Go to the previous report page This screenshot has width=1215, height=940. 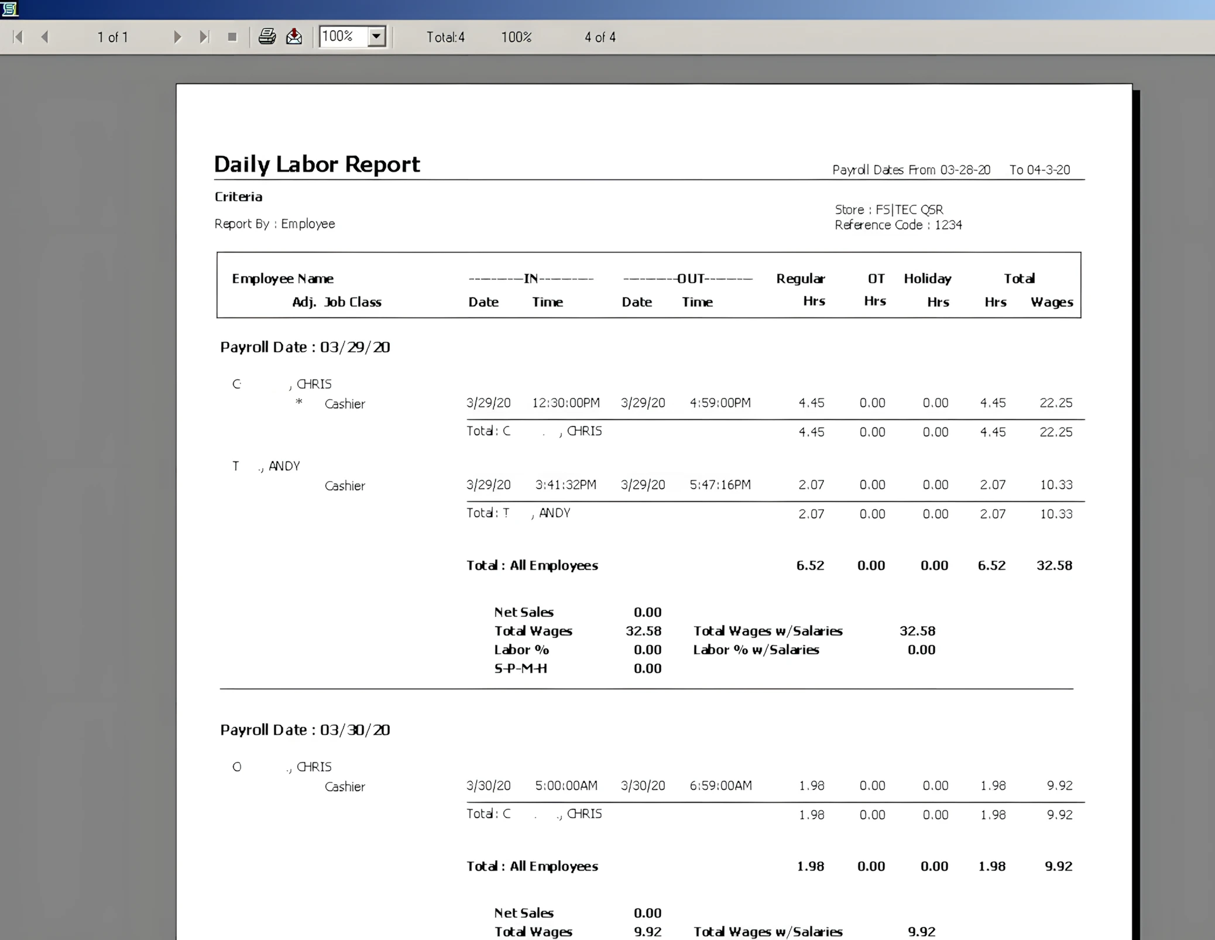point(45,37)
